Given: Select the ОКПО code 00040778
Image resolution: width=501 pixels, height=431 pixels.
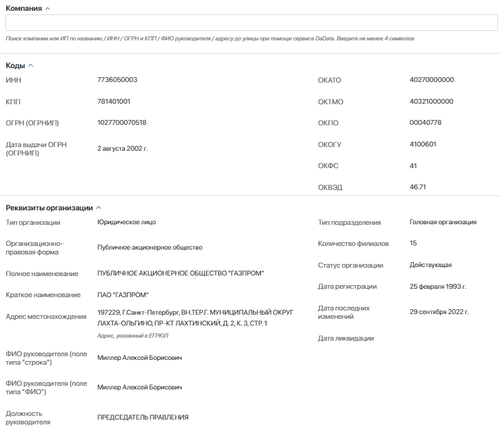Looking at the screenshot, I should 426,122.
